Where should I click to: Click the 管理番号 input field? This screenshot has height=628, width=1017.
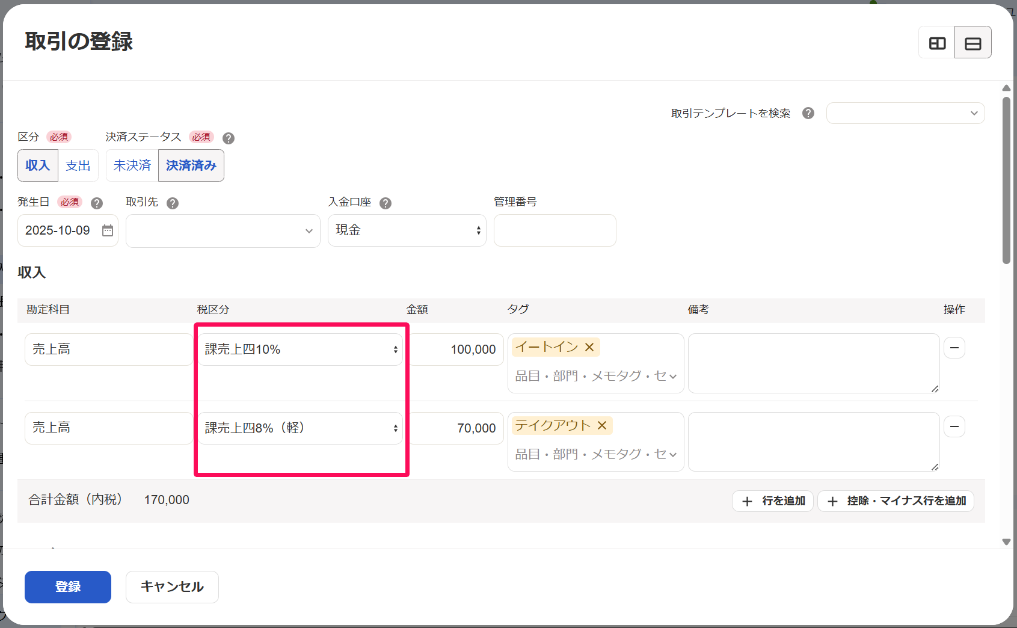(555, 230)
